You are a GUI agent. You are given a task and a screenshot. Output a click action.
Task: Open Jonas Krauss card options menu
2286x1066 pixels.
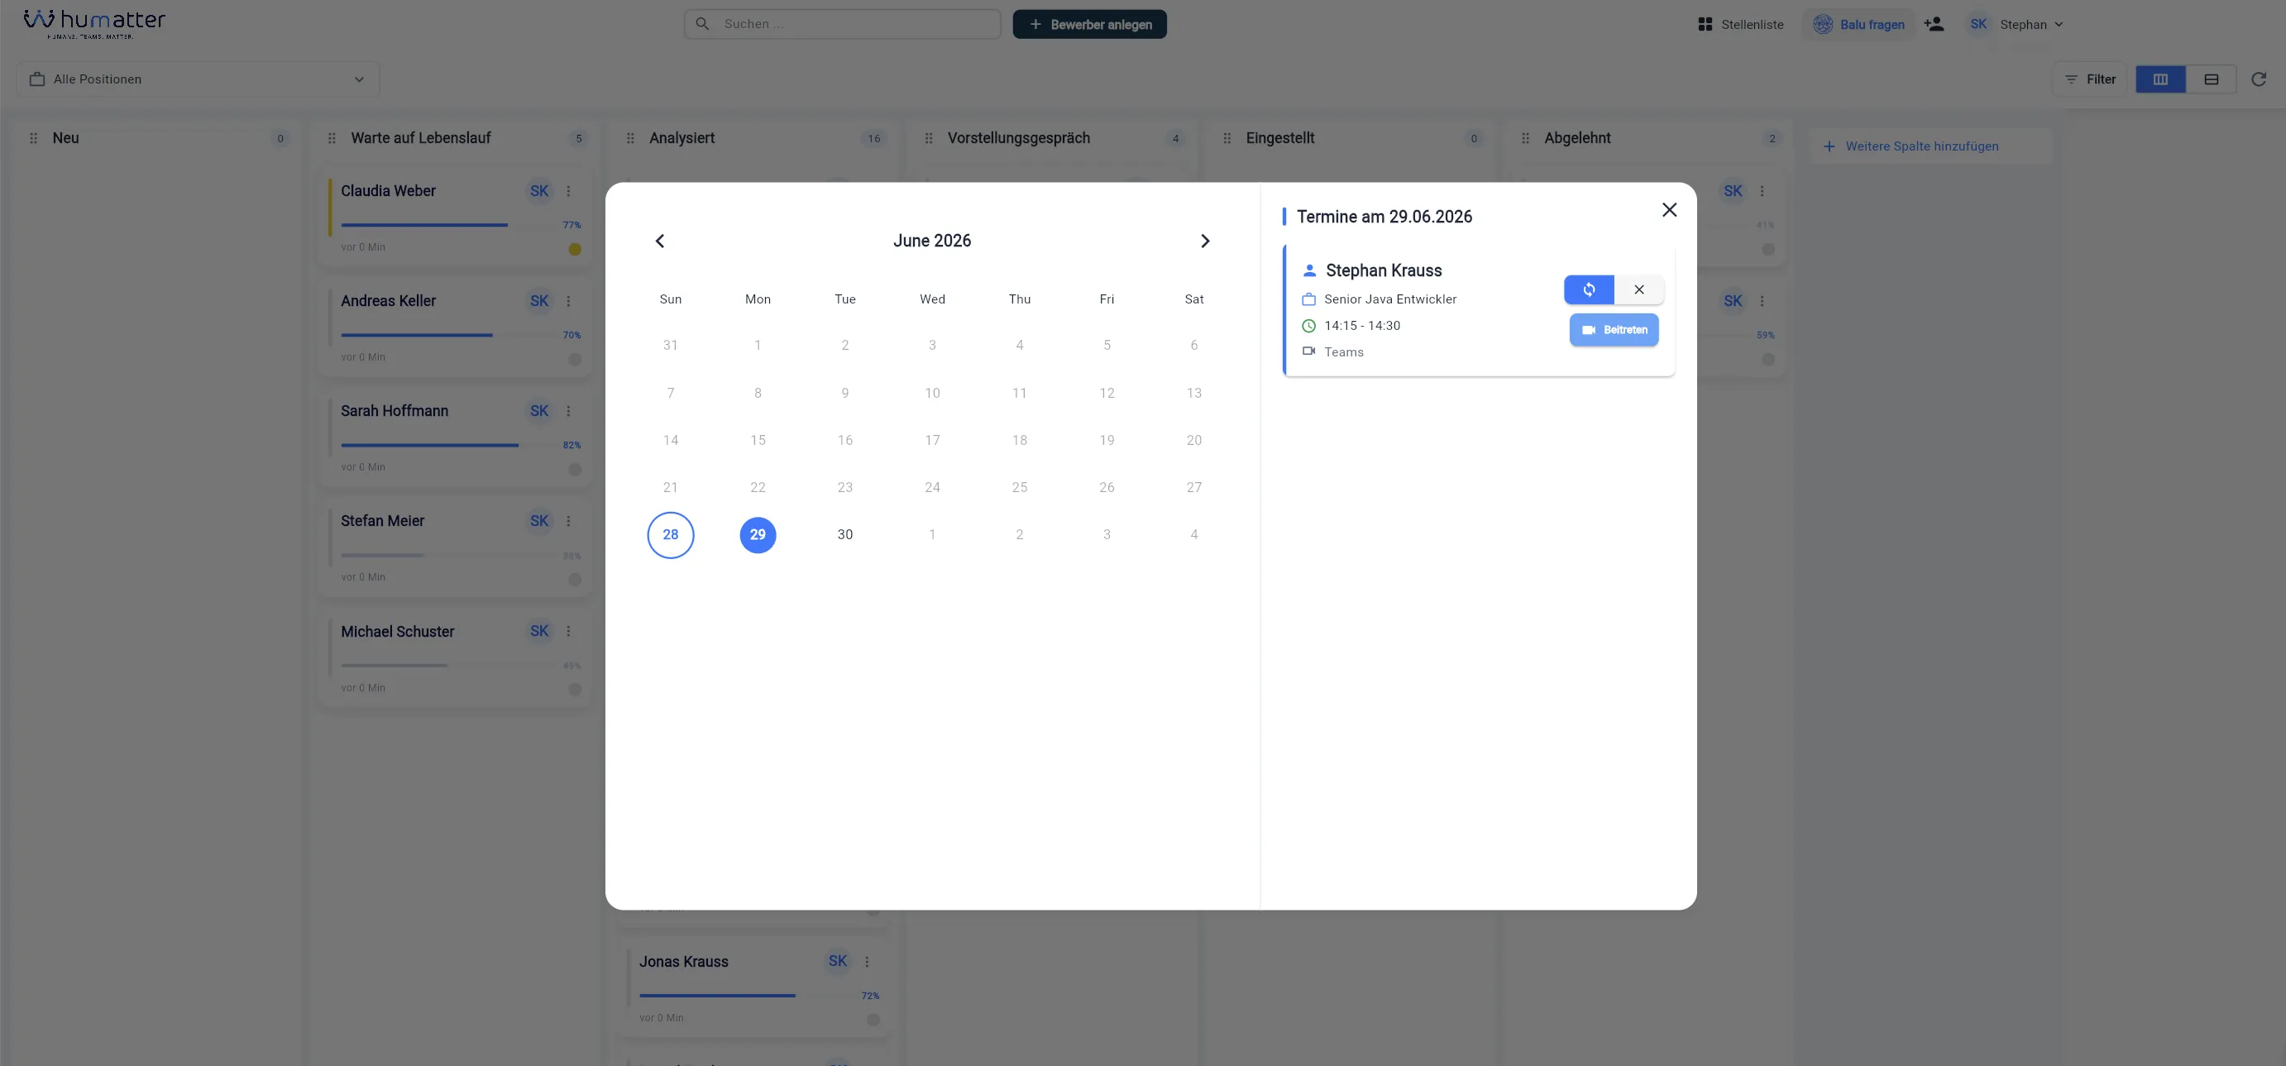(867, 961)
